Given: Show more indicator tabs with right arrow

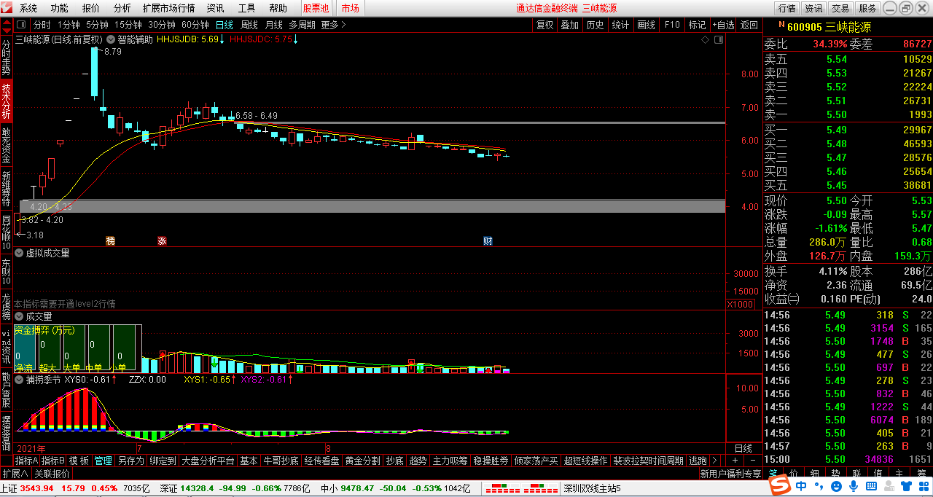Looking at the screenshot, I should pos(714,461).
